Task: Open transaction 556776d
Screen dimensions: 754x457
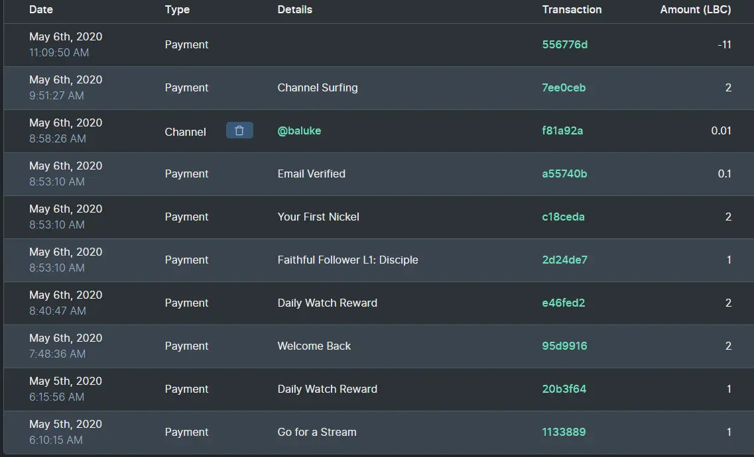Action: click(564, 44)
